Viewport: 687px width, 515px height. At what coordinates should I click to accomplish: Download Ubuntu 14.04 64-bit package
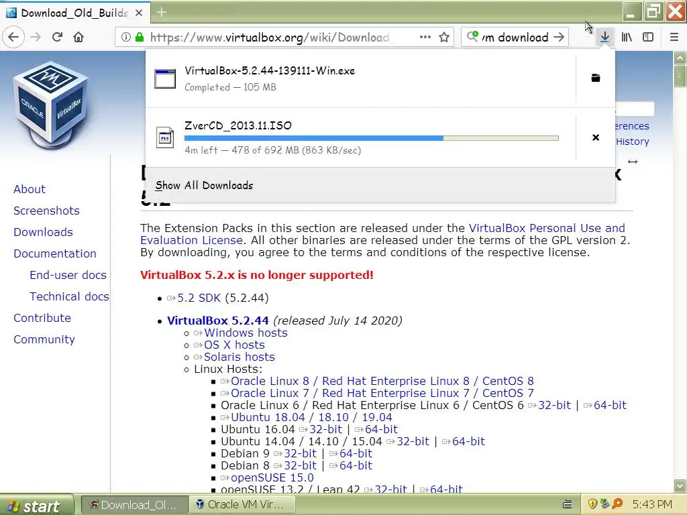[468, 441]
